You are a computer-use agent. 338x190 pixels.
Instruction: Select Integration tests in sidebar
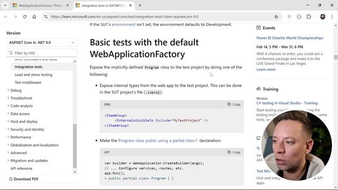tap(29, 67)
